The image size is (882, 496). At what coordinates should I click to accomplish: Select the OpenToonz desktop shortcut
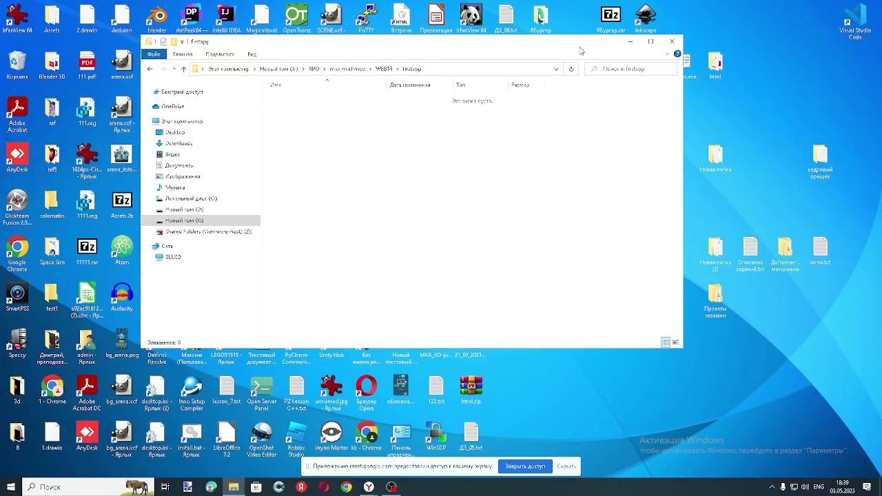296,19
